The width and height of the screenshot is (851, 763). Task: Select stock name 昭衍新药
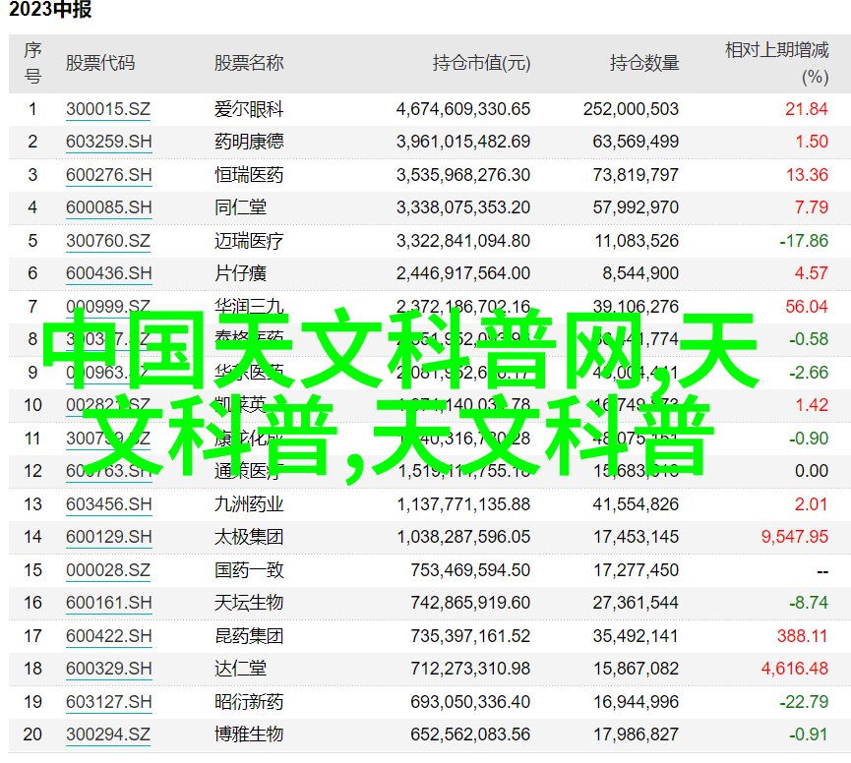249,702
